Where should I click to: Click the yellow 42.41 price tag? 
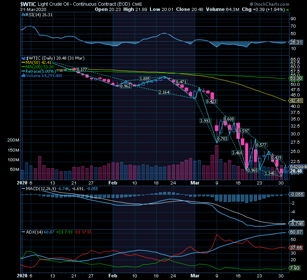296,101
